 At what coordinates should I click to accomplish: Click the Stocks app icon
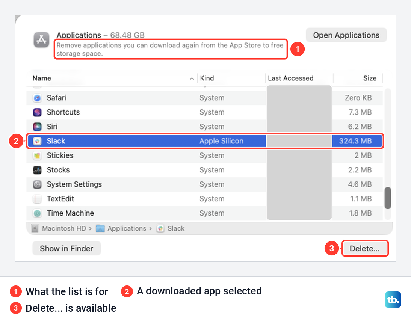tap(37, 170)
